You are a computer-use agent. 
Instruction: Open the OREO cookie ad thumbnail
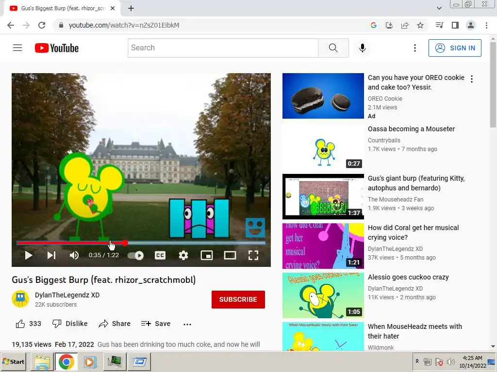323,96
